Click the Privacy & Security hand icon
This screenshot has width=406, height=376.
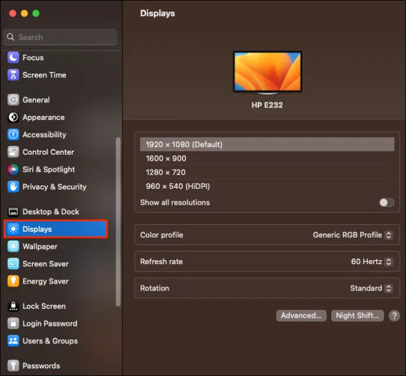pyautogui.click(x=13, y=187)
